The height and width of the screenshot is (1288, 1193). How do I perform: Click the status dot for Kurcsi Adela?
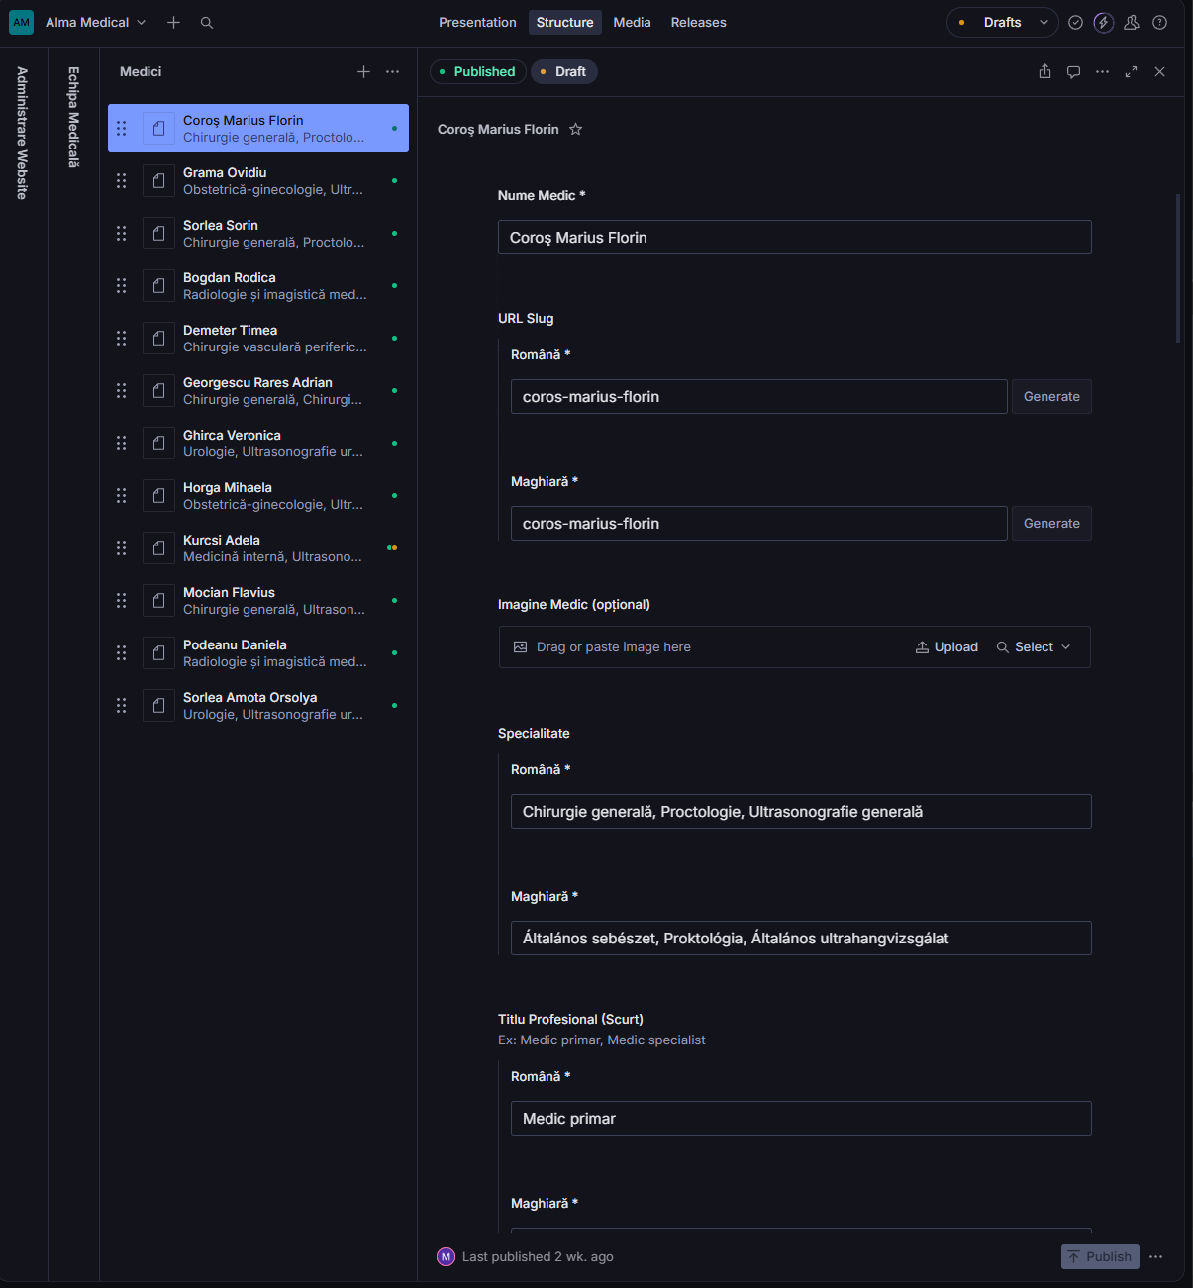point(392,547)
